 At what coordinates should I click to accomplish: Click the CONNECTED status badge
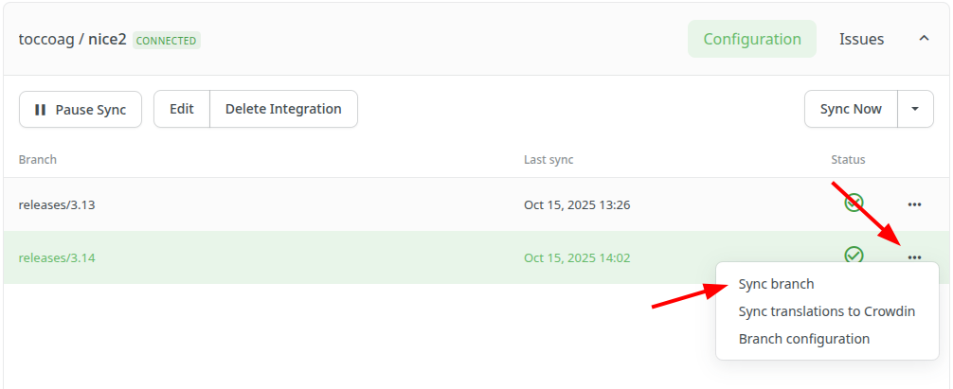point(167,41)
